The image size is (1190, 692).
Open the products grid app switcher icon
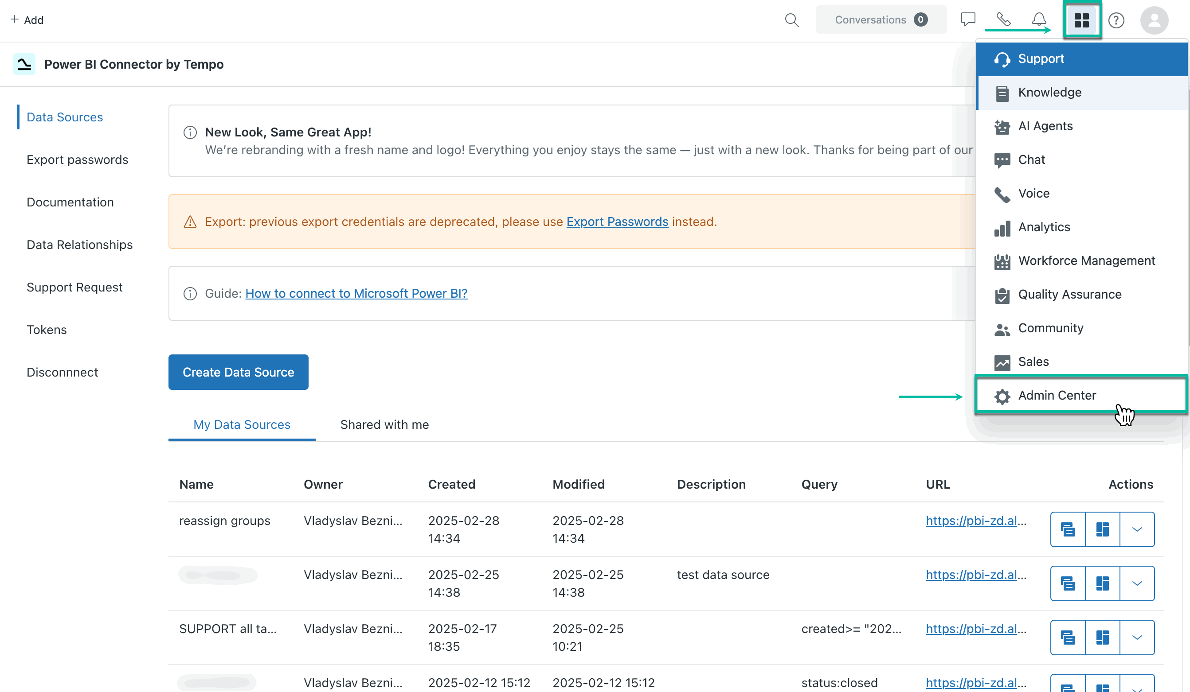pyautogui.click(x=1082, y=19)
